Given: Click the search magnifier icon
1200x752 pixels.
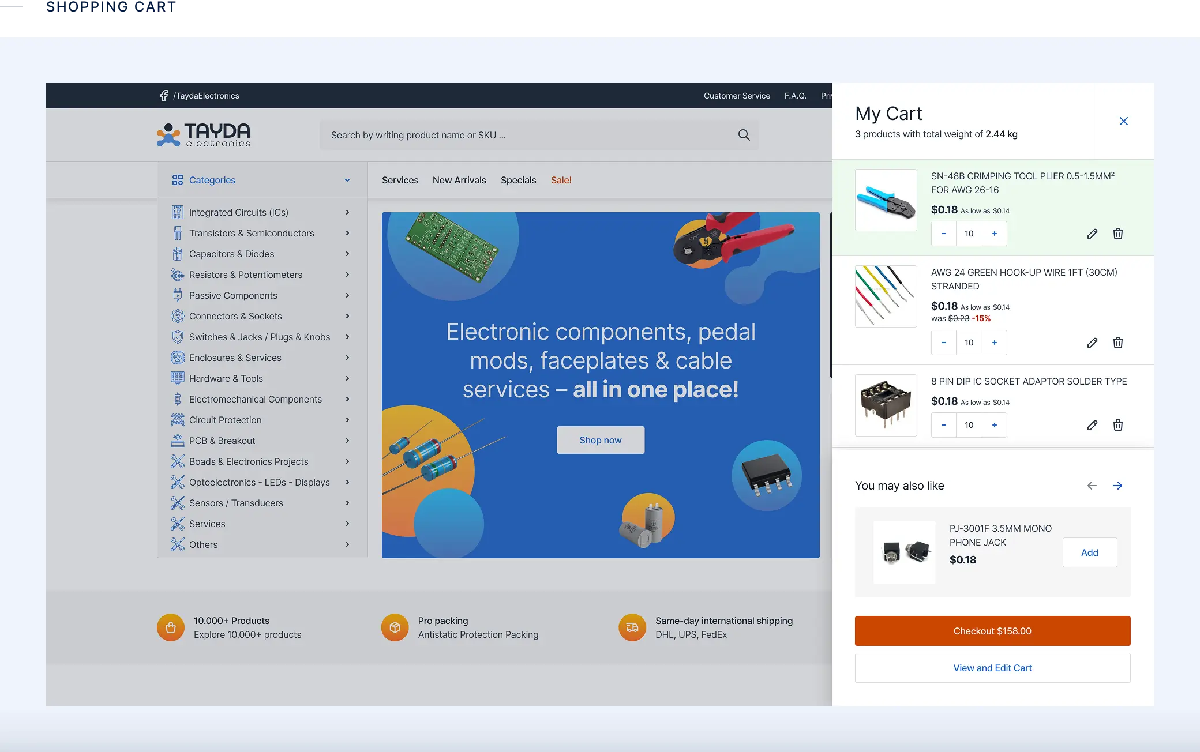Looking at the screenshot, I should pyautogui.click(x=744, y=135).
